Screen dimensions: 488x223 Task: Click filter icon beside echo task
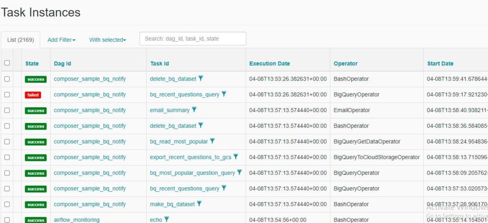pyautogui.click(x=167, y=220)
